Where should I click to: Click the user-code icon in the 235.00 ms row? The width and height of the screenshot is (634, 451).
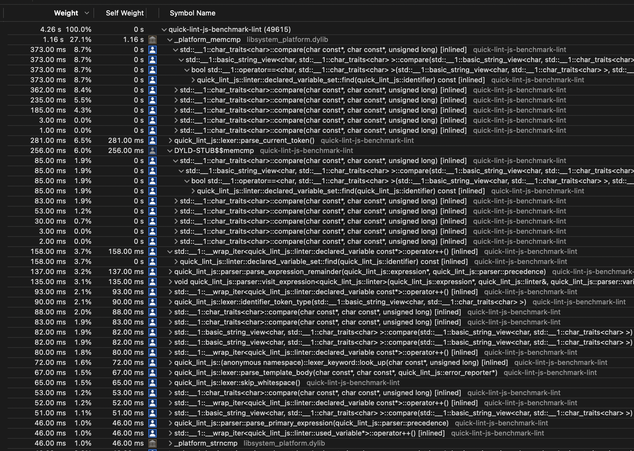pos(153,100)
